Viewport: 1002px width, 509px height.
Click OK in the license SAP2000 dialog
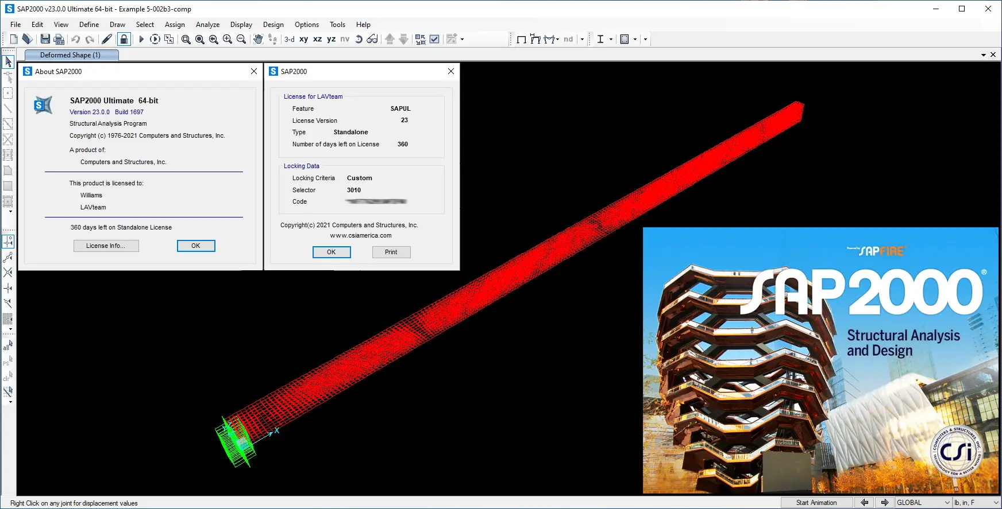click(332, 252)
